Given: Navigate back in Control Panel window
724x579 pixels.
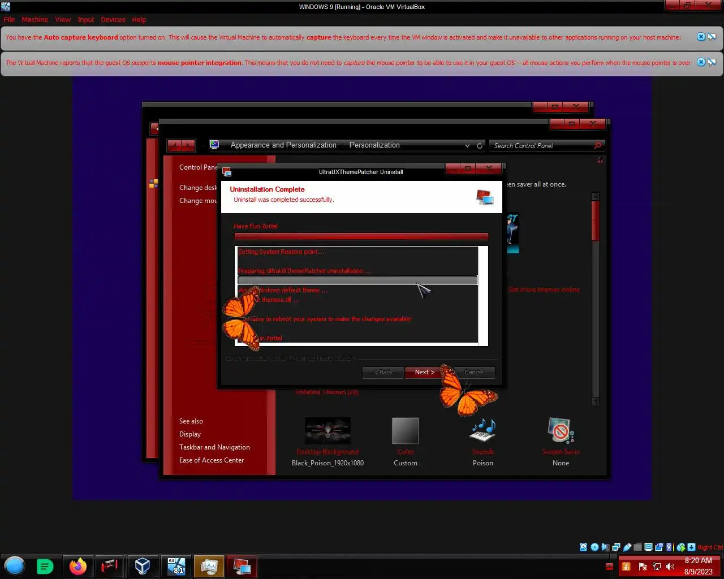Looking at the screenshot, I should click(x=174, y=145).
